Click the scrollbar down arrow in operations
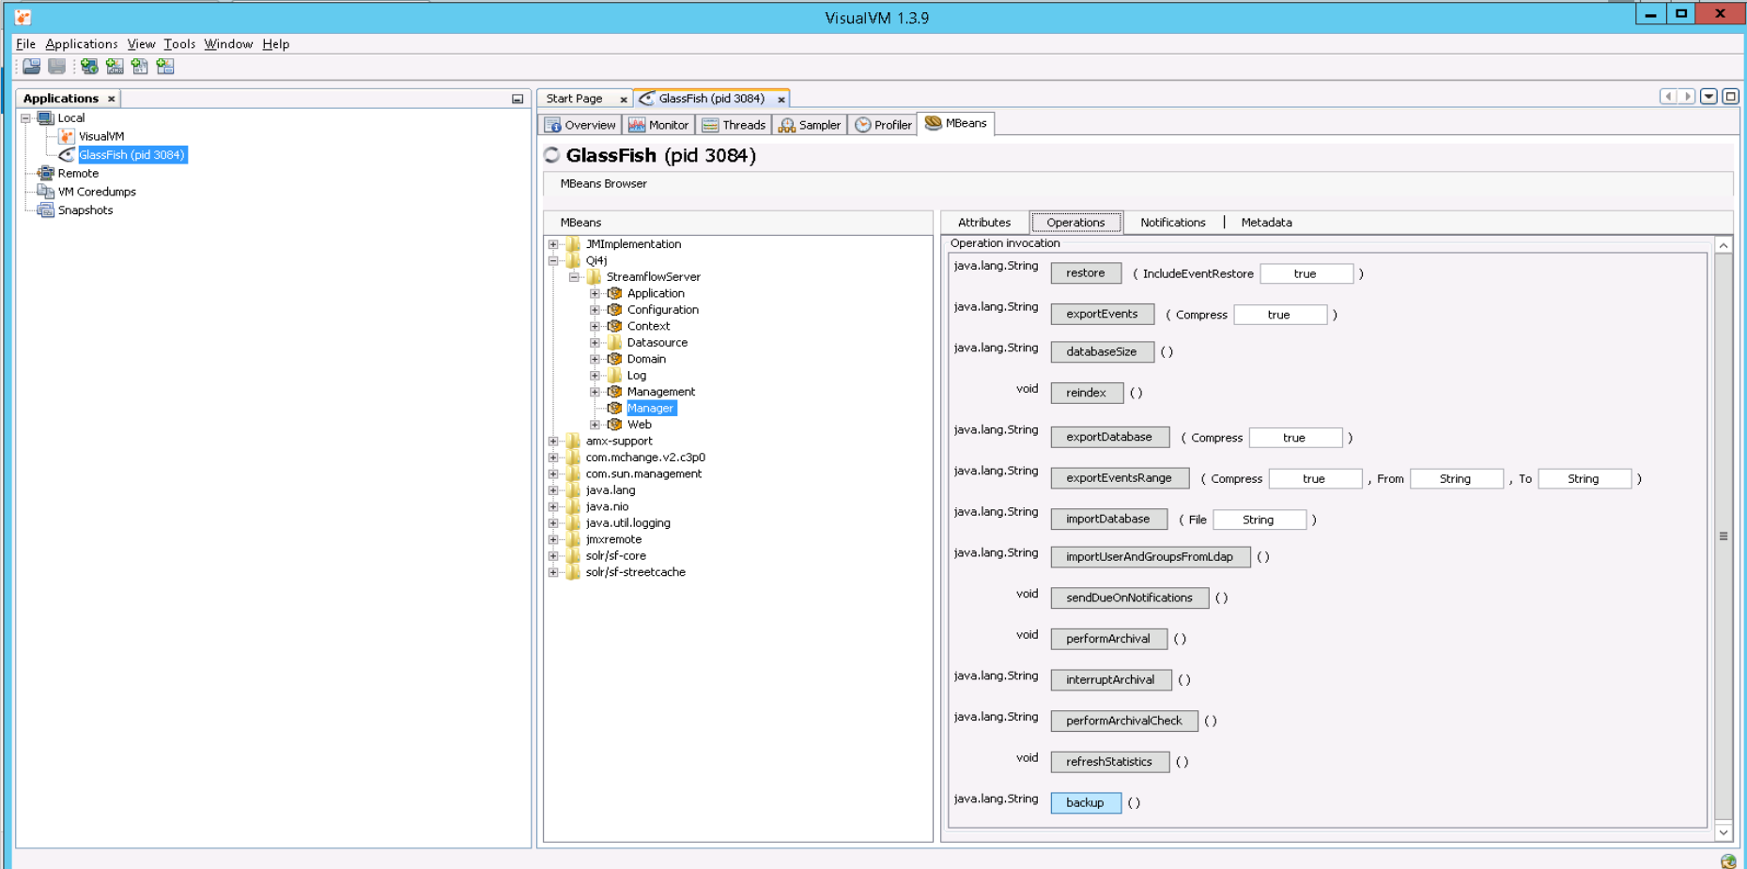The width and height of the screenshot is (1747, 869). (x=1724, y=832)
